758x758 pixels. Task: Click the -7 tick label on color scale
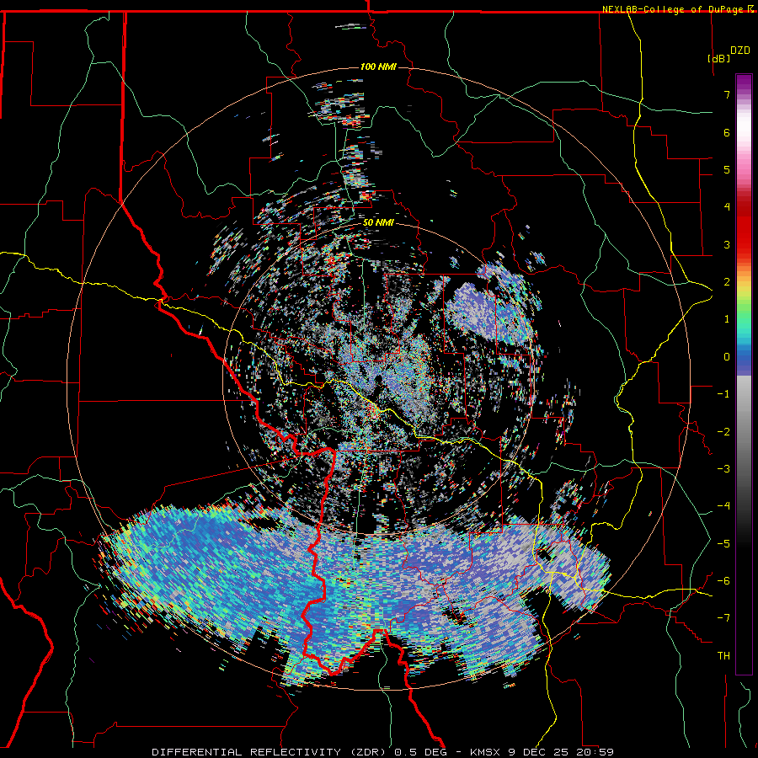723,618
